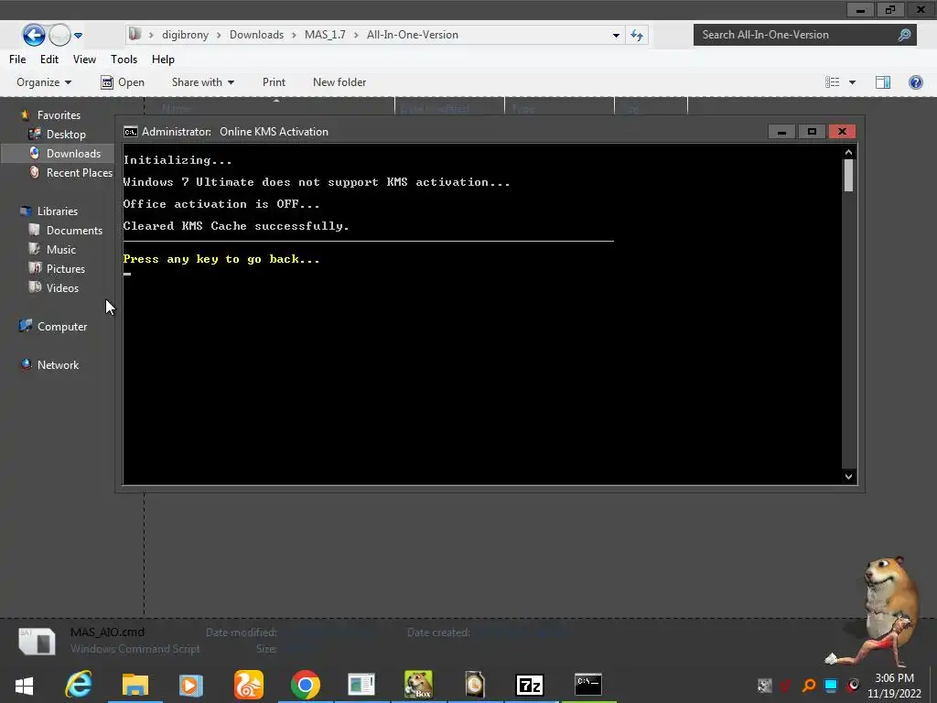937x703 pixels.
Task: Open the File menu
Action: (17, 59)
